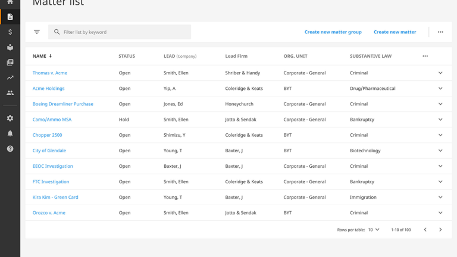The height and width of the screenshot is (257, 457).
Task: Expand the Thomas v. Acme row
Action: click(x=440, y=73)
